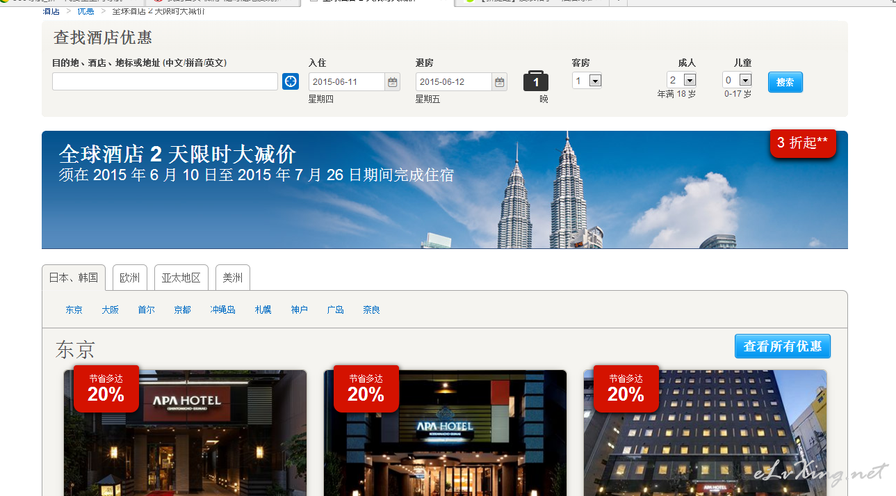
Task: Open the 客房 rooms dropdown
Action: pyautogui.click(x=587, y=81)
